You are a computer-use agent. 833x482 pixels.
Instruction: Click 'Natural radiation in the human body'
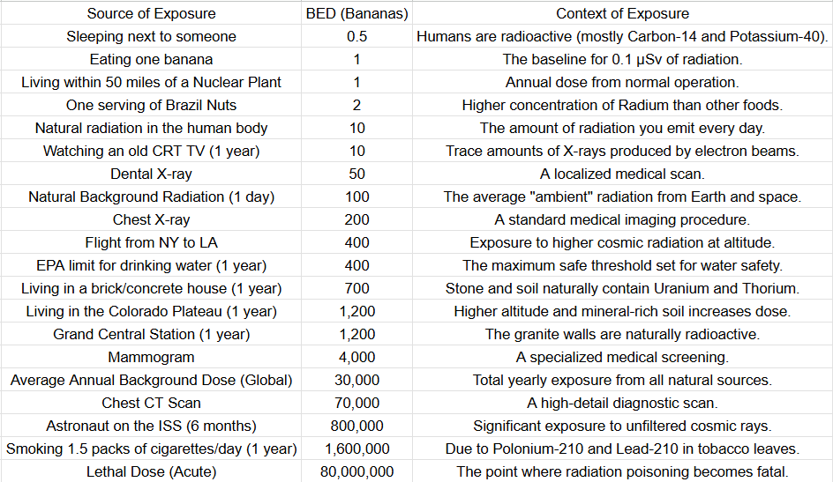[151, 128]
